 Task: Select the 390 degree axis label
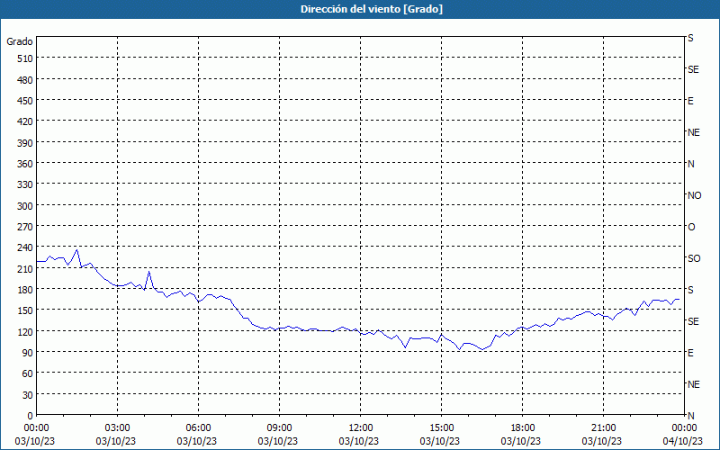coord(25,143)
